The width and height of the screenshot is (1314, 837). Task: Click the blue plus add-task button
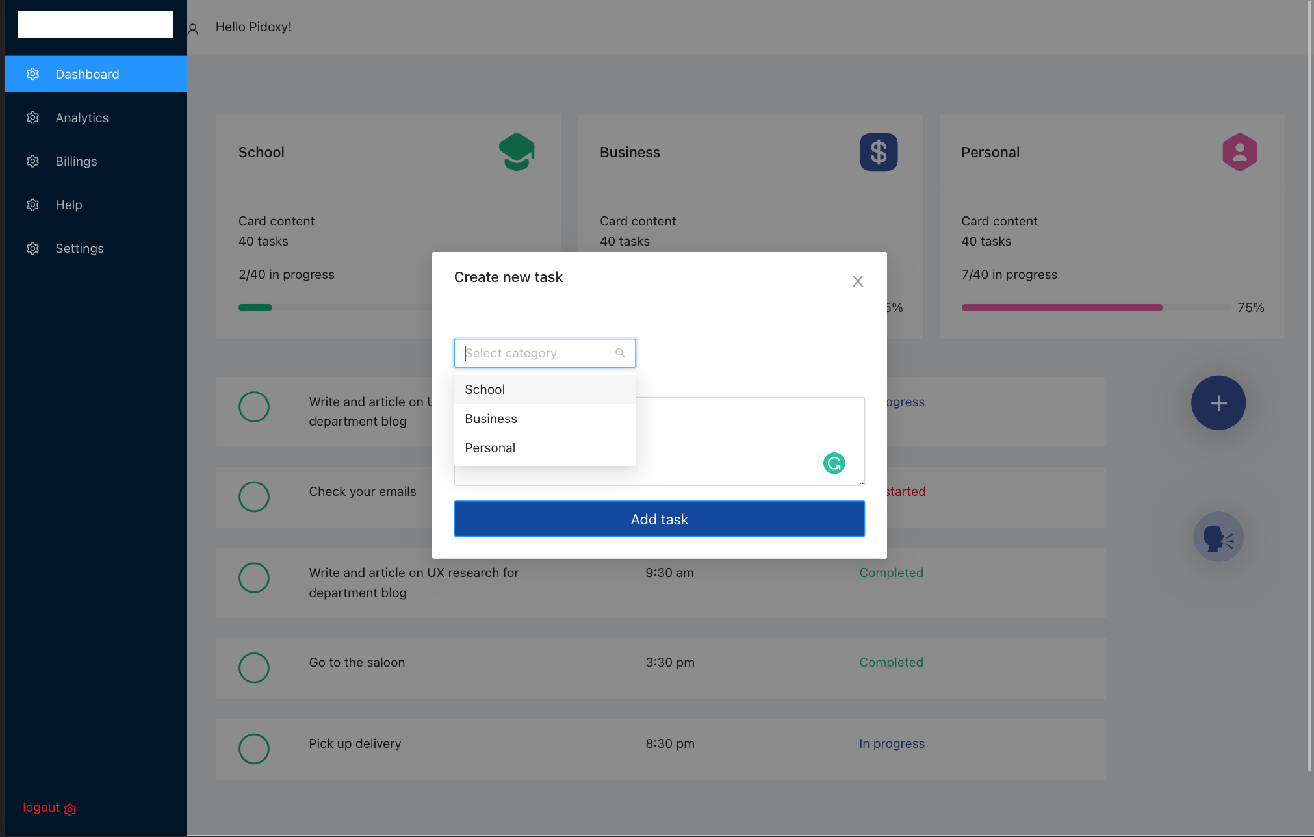[1218, 403]
